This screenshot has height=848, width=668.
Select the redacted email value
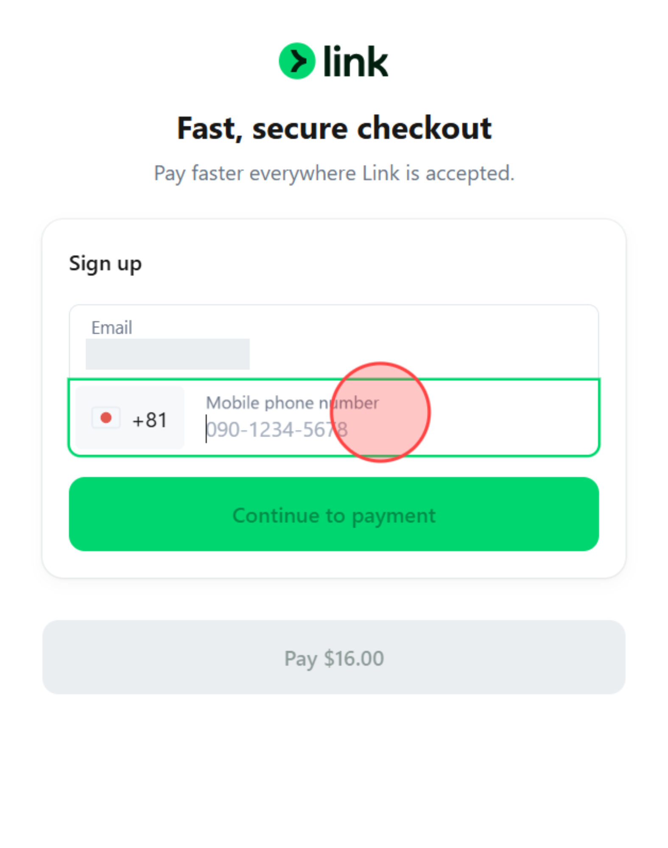(x=167, y=354)
